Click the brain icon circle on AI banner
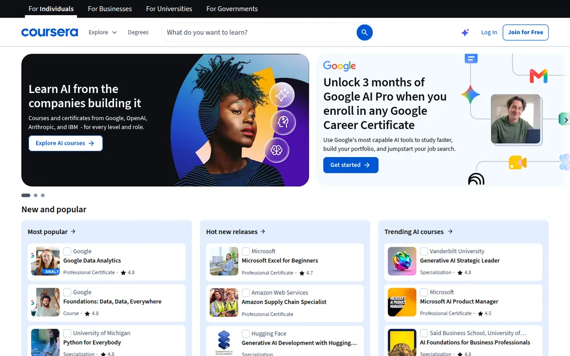 click(x=277, y=150)
